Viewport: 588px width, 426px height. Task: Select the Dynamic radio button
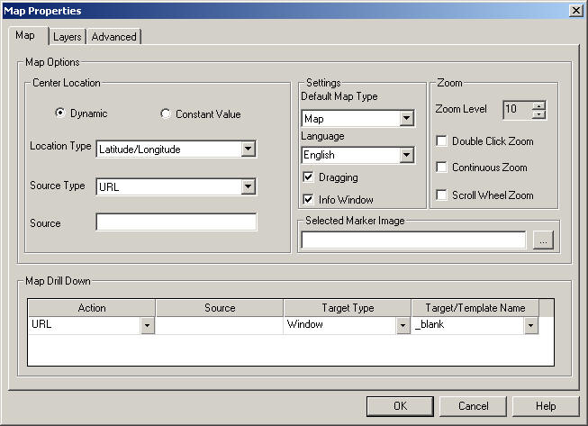coord(60,114)
